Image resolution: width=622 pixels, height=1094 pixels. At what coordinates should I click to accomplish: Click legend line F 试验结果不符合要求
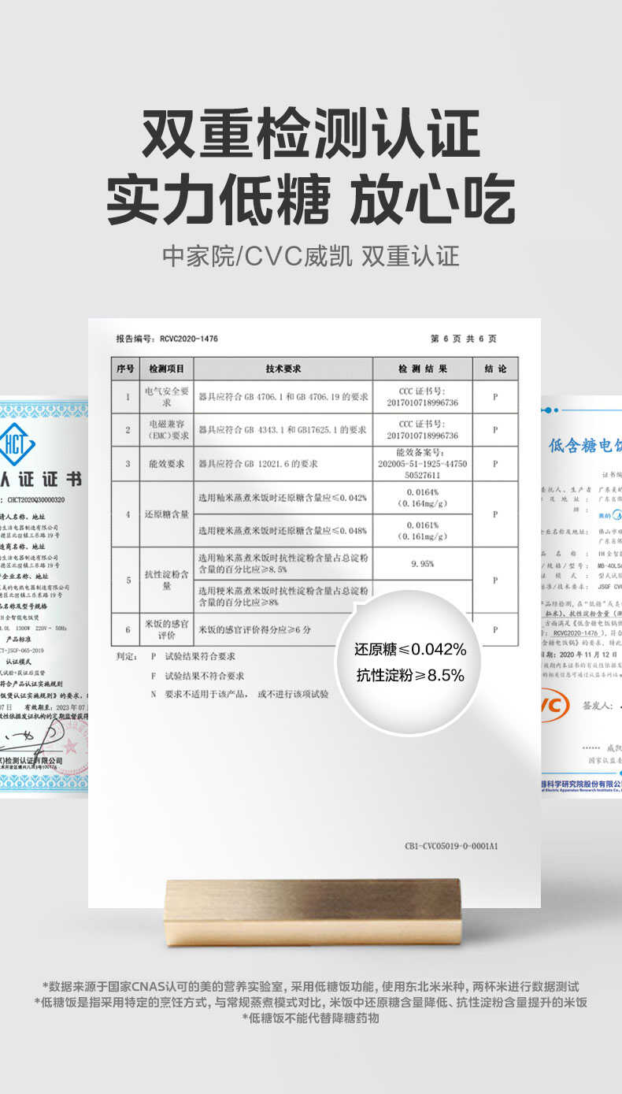pos(198,676)
